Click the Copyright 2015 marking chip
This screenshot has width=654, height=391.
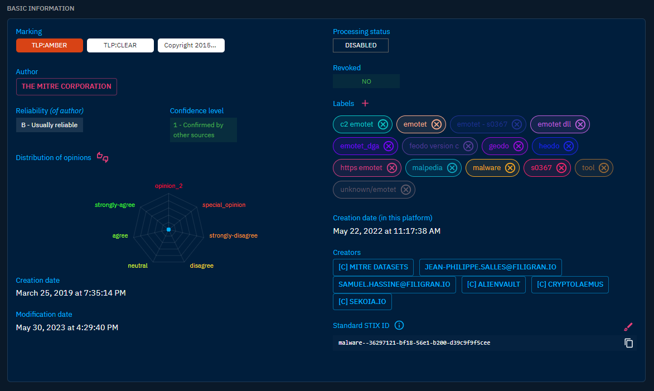pyautogui.click(x=191, y=46)
